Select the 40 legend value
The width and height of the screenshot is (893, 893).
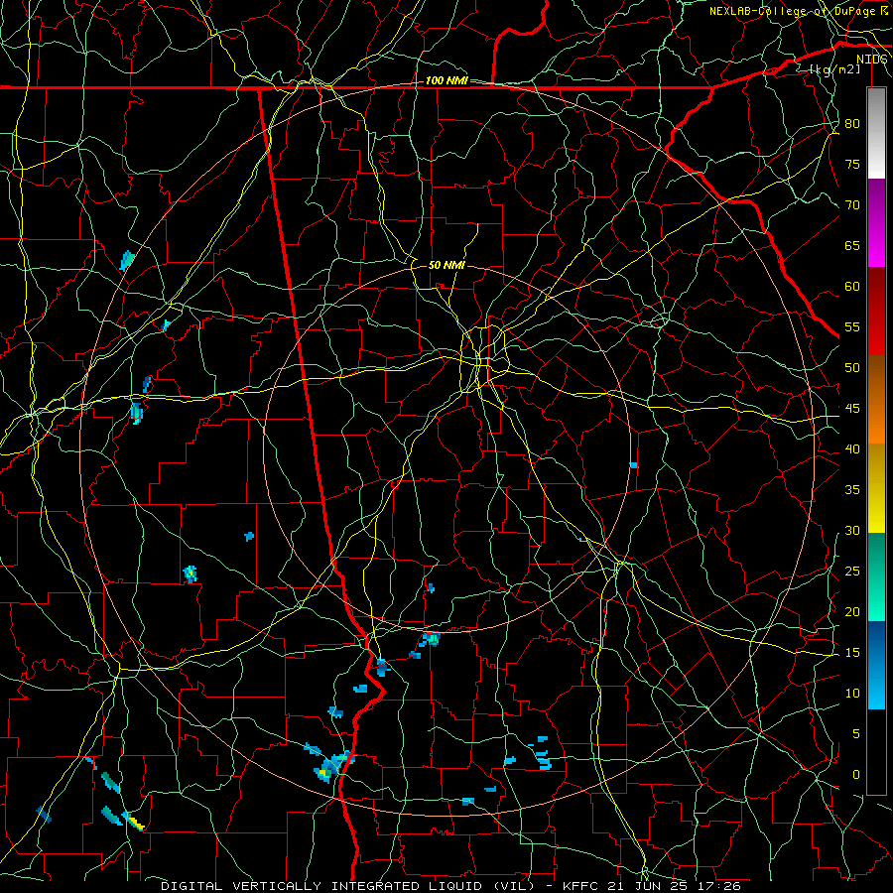852,449
